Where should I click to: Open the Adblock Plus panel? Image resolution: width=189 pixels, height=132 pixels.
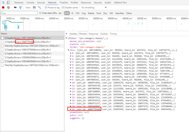(x=120, y=3)
